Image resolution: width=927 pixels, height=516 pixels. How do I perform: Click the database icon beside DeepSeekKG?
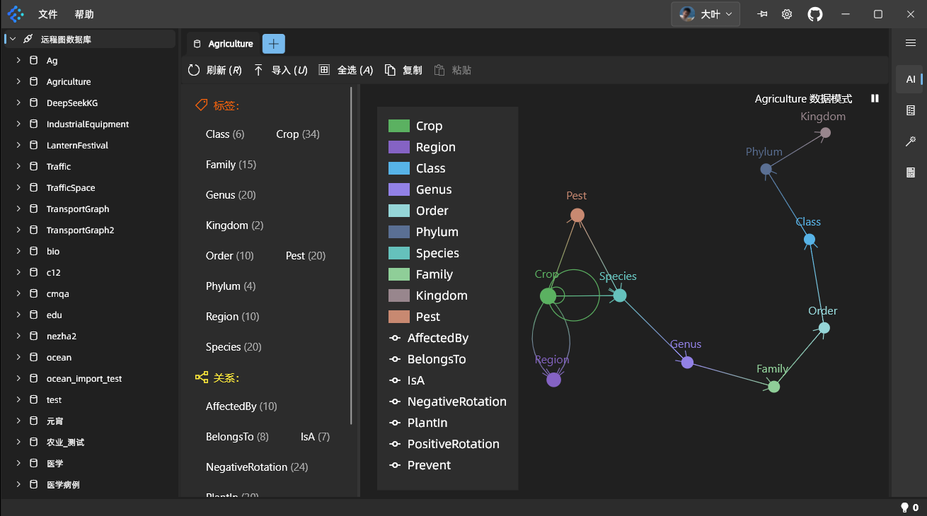click(33, 102)
